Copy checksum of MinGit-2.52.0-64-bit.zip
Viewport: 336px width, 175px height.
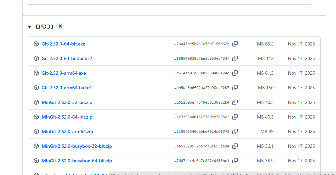point(235,117)
